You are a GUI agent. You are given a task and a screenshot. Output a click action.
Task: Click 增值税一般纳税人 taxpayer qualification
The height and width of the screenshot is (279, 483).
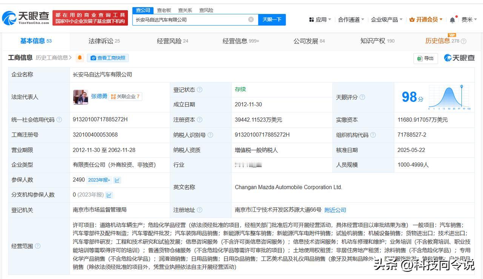(256, 150)
